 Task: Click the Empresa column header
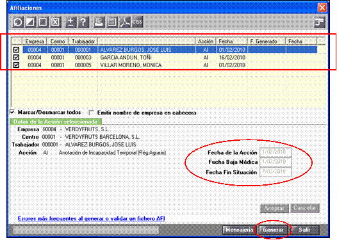point(35,41)
